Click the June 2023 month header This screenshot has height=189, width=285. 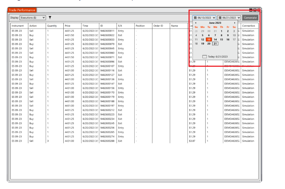tap(215, 23)
